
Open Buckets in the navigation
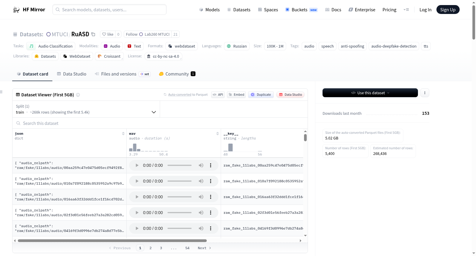[x=301, y=10]
